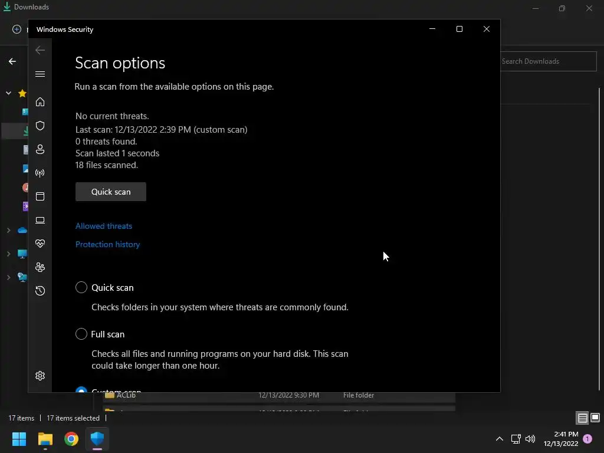The width and height of the screenshot is (604, 453).
Task: Click Windows Security taskbar icon
Action: pyautogui.click(x=97, y=439)
